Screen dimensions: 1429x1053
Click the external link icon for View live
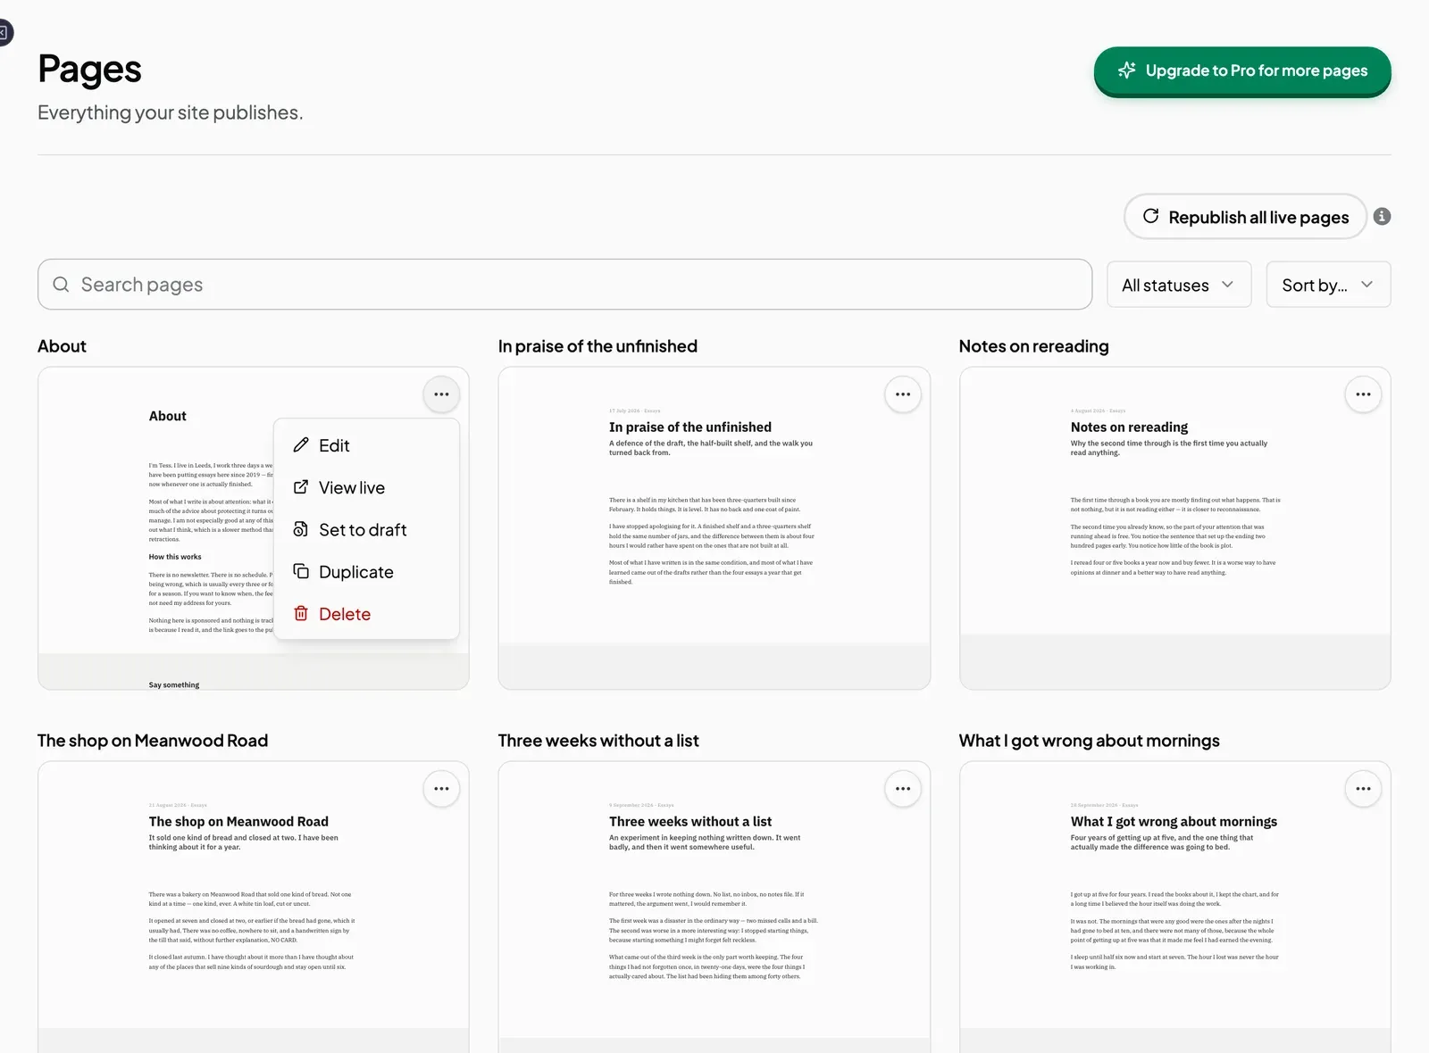[301, 487]
